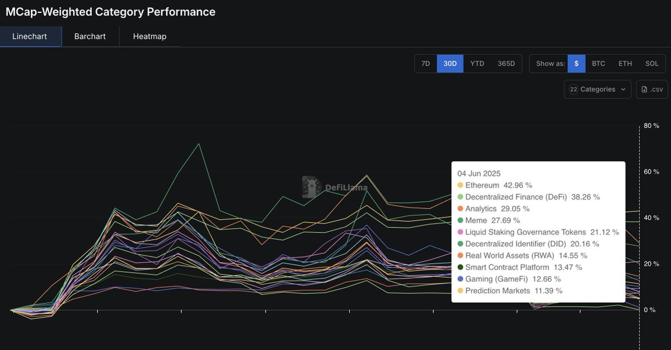This screenshot has width=671, height=350.
Task: Click the DeFi light green legend dot
Action: click(461, 197)
